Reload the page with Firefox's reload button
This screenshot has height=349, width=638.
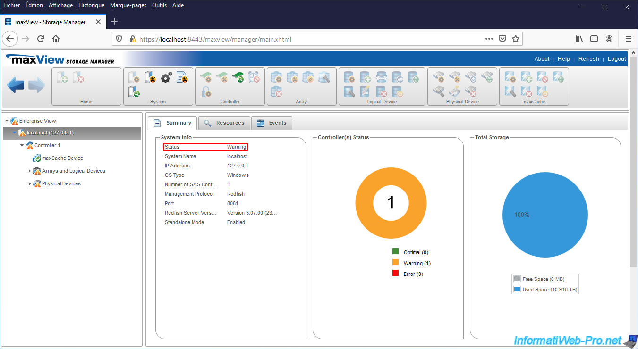(x=41, y=39)
